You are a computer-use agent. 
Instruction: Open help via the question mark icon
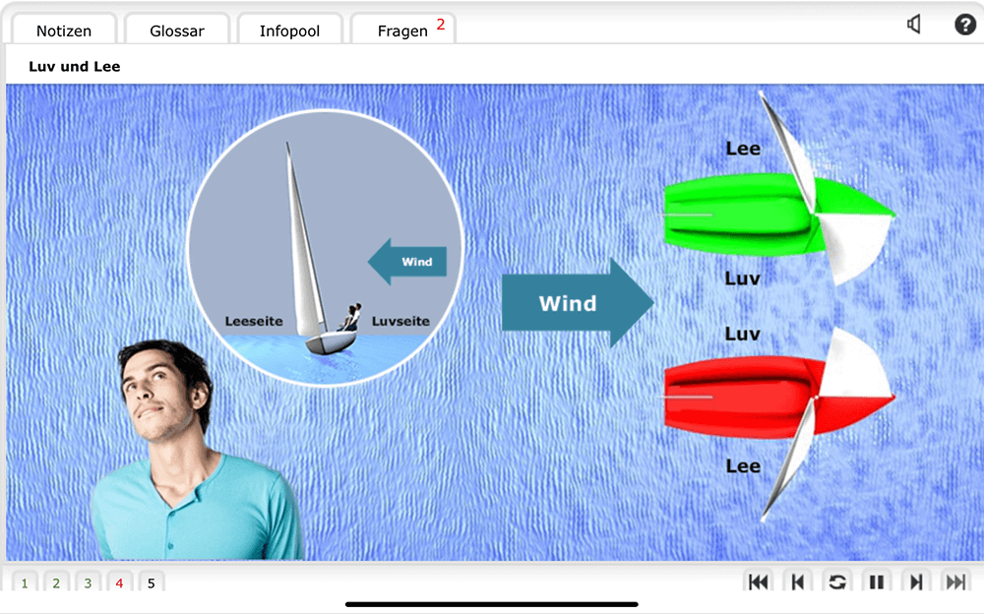point(965,25)
